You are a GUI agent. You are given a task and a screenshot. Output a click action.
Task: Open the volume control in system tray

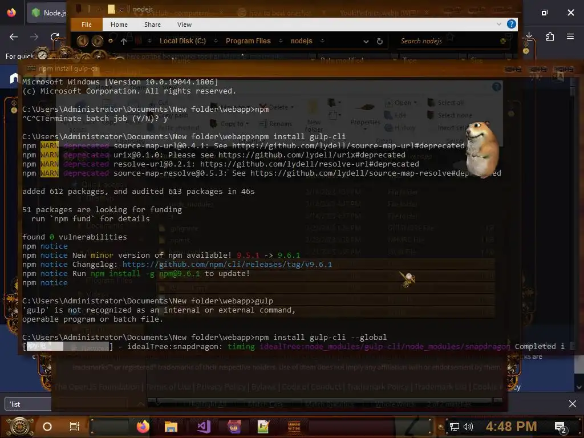[x=468, y=427]
